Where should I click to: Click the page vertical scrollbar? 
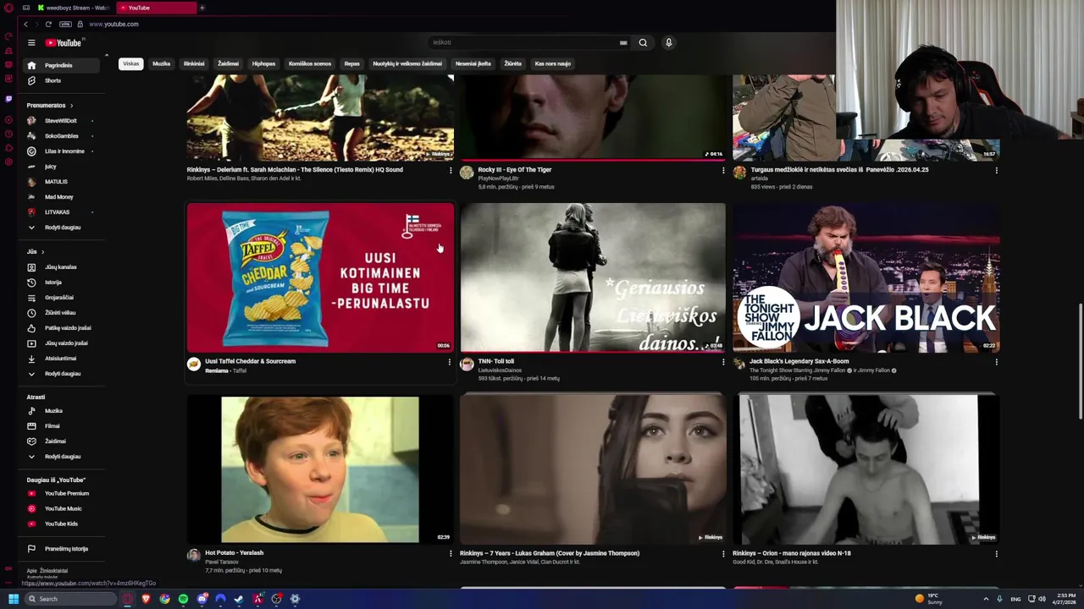pos(1080,362)
